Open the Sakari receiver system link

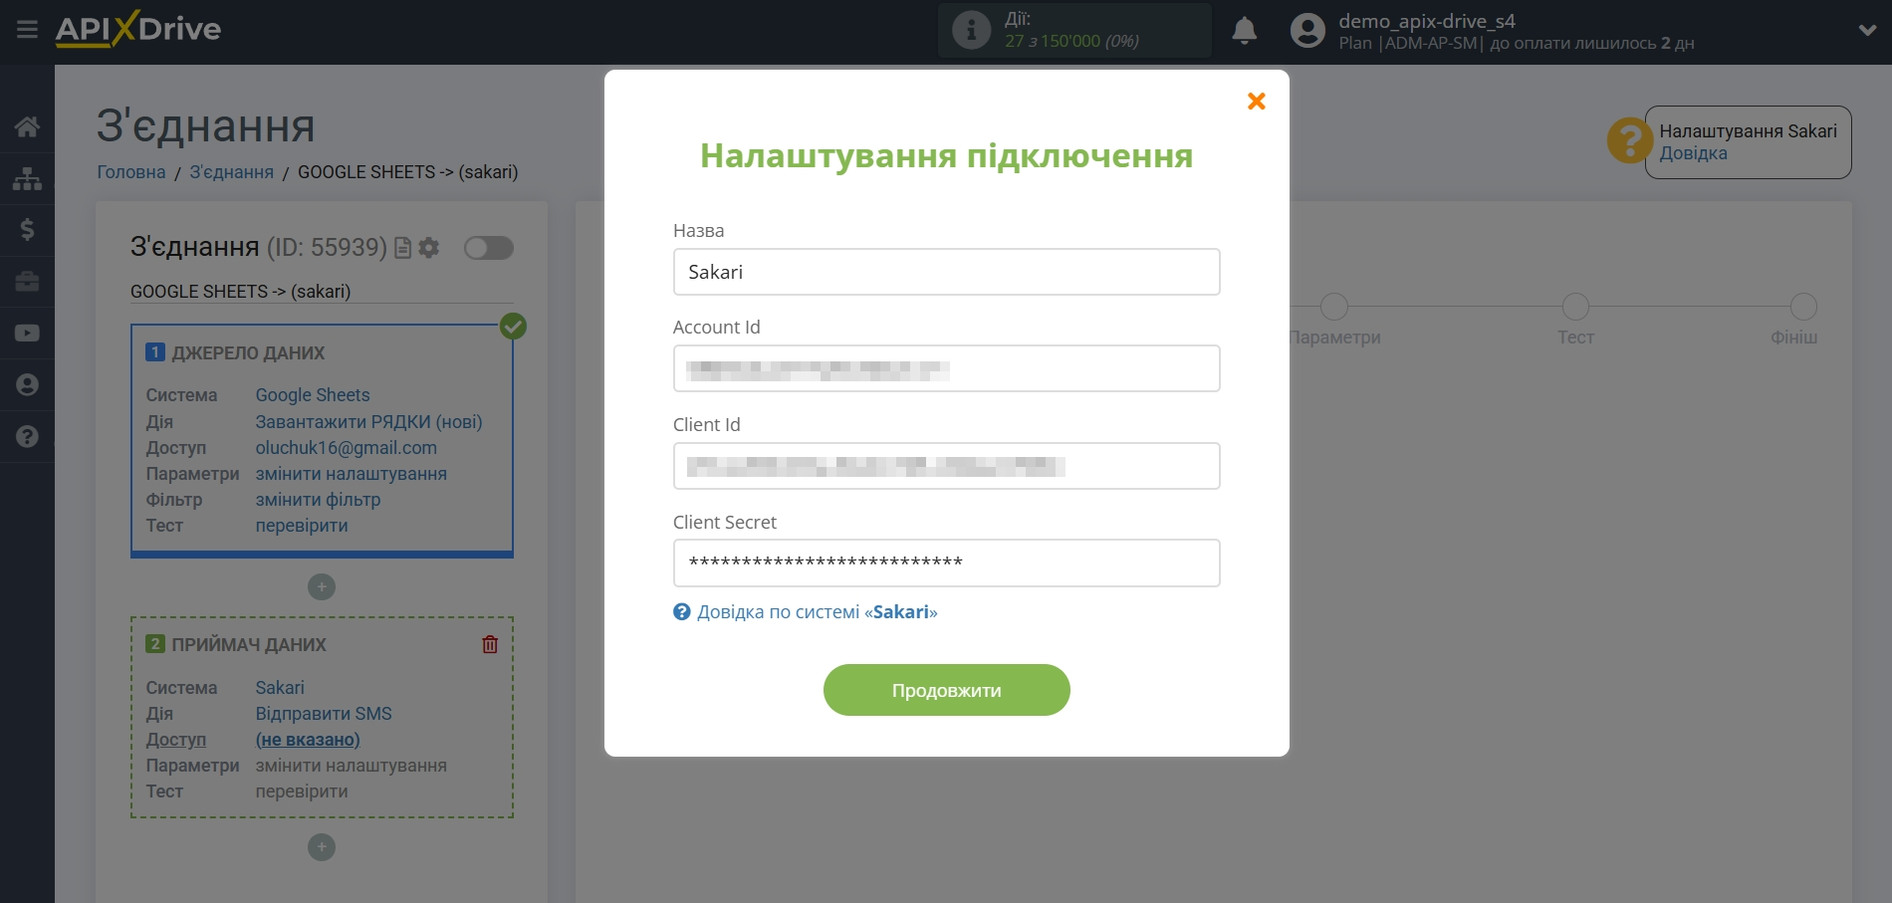point(280,688)
